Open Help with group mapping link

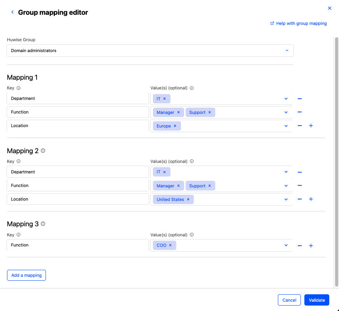click(299, 23)
